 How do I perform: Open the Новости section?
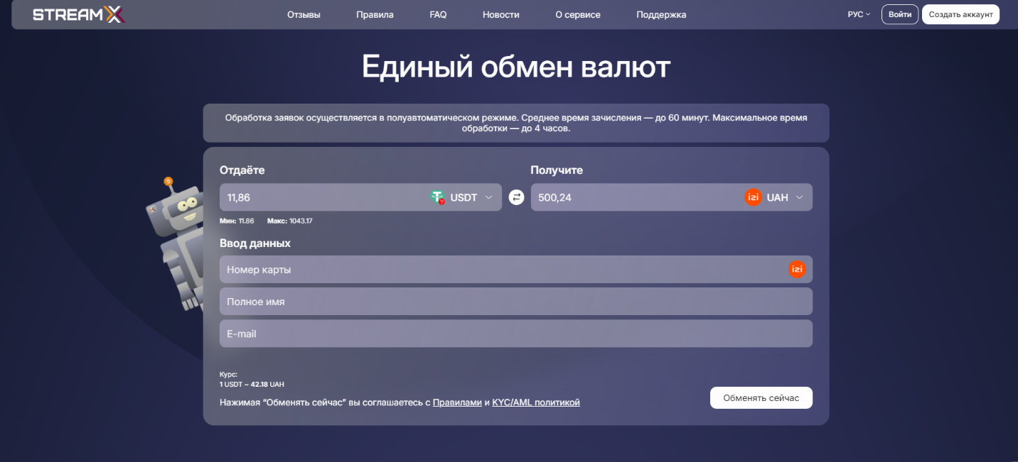(x=500, y=13)
